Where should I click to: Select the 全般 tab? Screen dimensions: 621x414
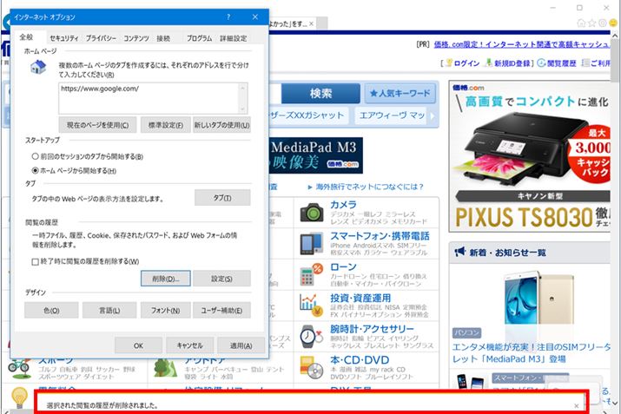point(26,37)
